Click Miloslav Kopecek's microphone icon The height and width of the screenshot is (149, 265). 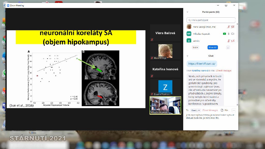[x=229, y=34]
